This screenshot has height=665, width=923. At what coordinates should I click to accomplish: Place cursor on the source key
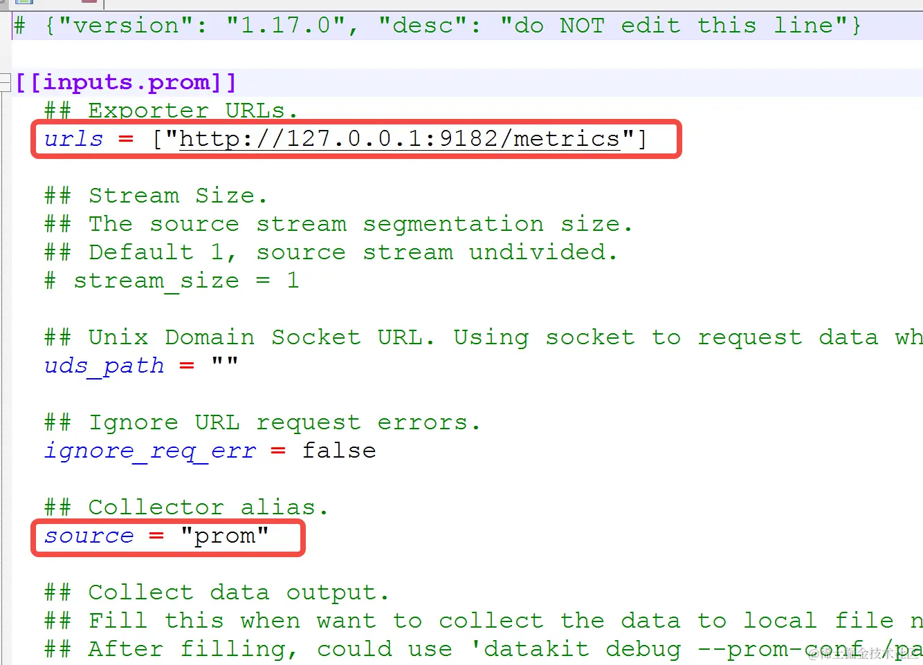pos(89,536)
